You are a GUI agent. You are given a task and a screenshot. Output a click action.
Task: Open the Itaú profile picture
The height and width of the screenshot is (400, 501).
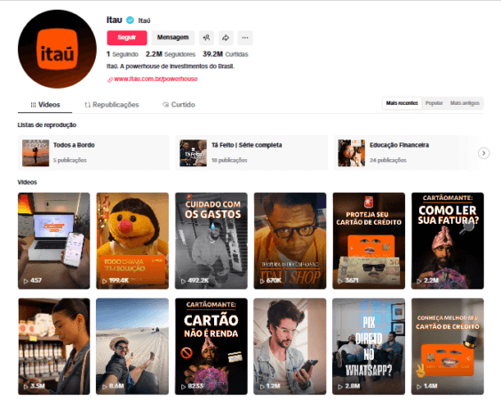pos(57,49)
